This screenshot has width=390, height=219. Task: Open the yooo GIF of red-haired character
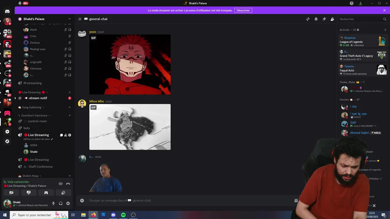(130, 64)
